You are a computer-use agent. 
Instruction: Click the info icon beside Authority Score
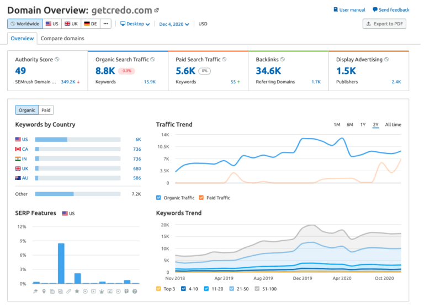(x=57, y=59)
